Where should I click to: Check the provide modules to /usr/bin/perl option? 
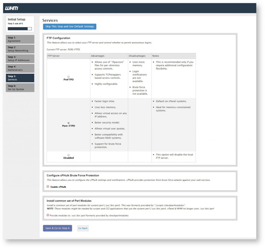tap(48, 215)
